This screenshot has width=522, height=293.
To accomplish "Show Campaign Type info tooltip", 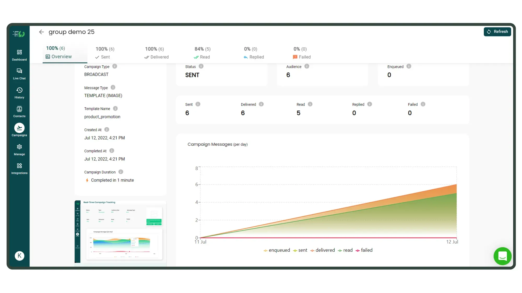I will 114,66.
